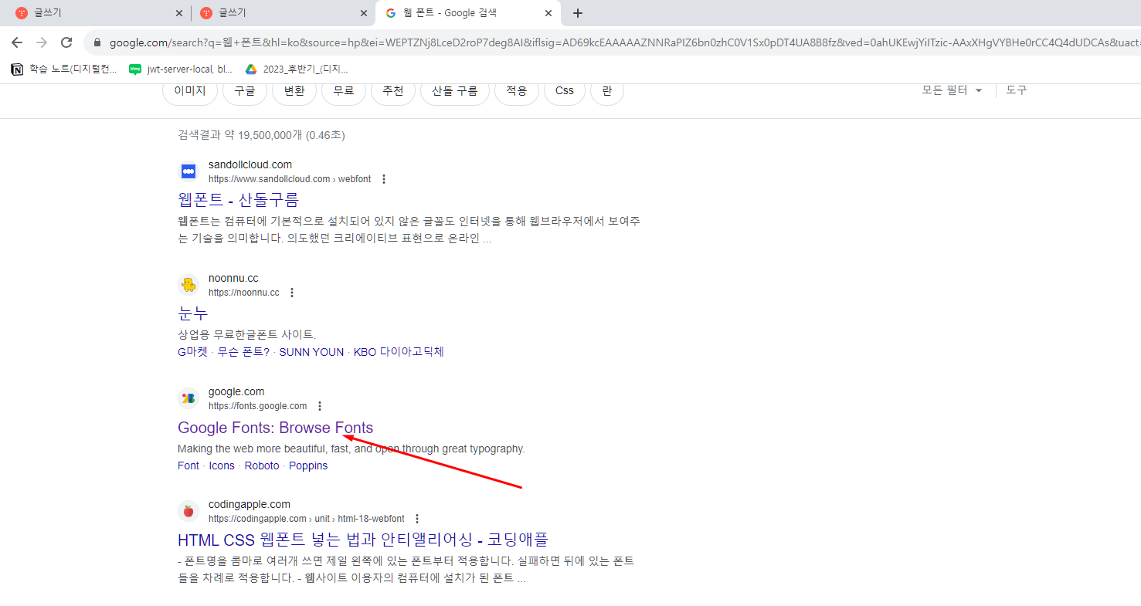This screenshot has width=1141, height=606.
Task: Select the 산돌 구름 filter chip
Action: tap(455, 91)
